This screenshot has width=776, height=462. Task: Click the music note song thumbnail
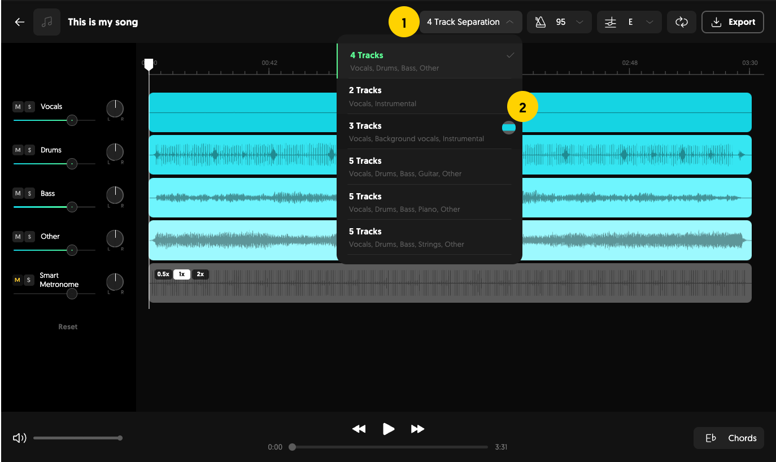pos(47,22)
